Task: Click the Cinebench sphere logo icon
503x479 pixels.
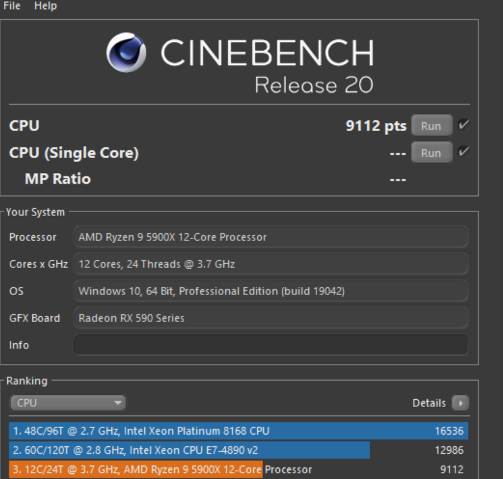Action: (x=126, y=52)
